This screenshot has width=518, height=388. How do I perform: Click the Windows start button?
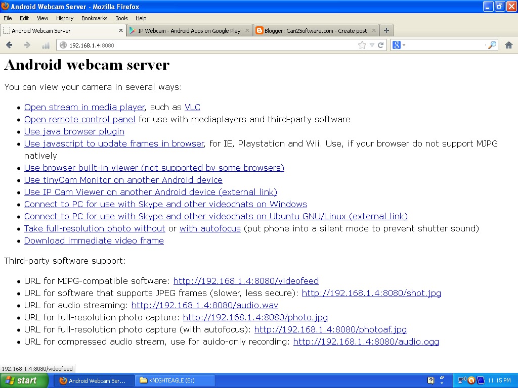24,381
